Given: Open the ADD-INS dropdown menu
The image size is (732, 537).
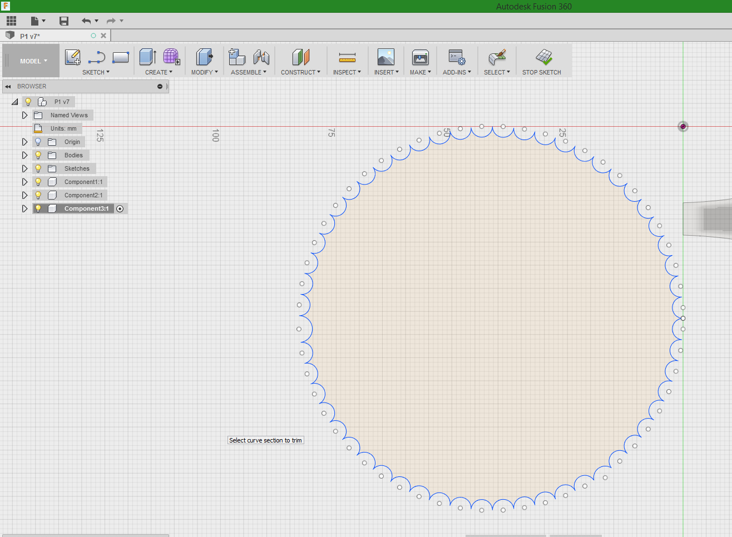Looking at the screenshot, I should pos(457,72).
